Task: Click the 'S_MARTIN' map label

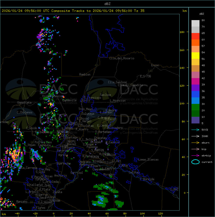Action: coord(97,150)
